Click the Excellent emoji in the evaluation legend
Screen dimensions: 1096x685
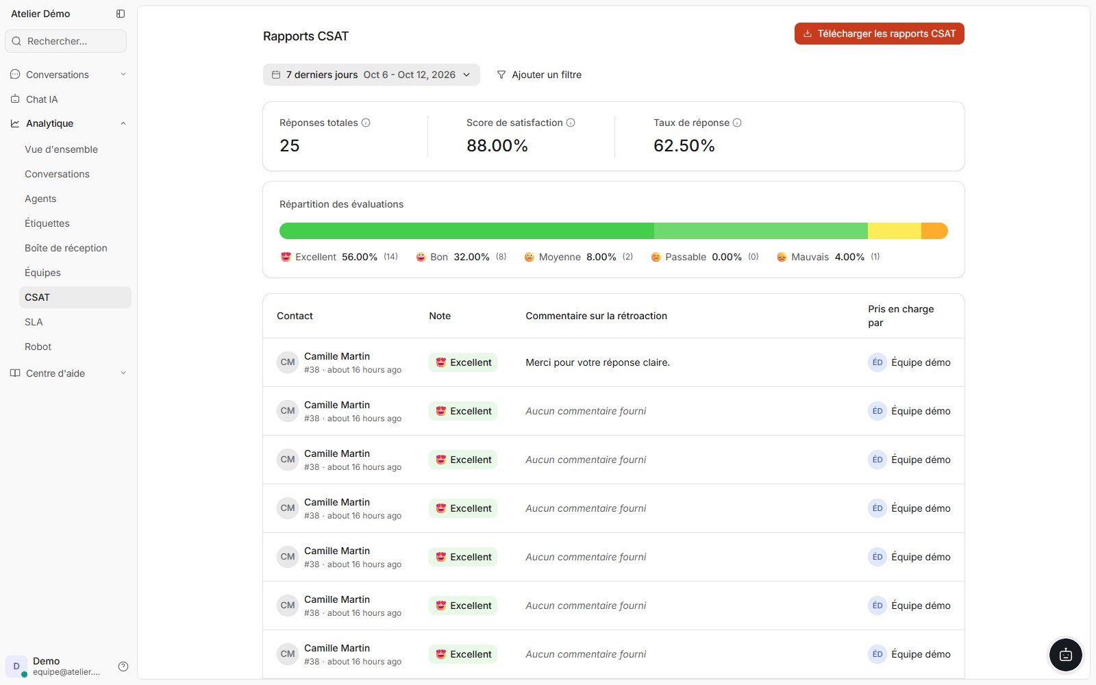coord(286,257)
